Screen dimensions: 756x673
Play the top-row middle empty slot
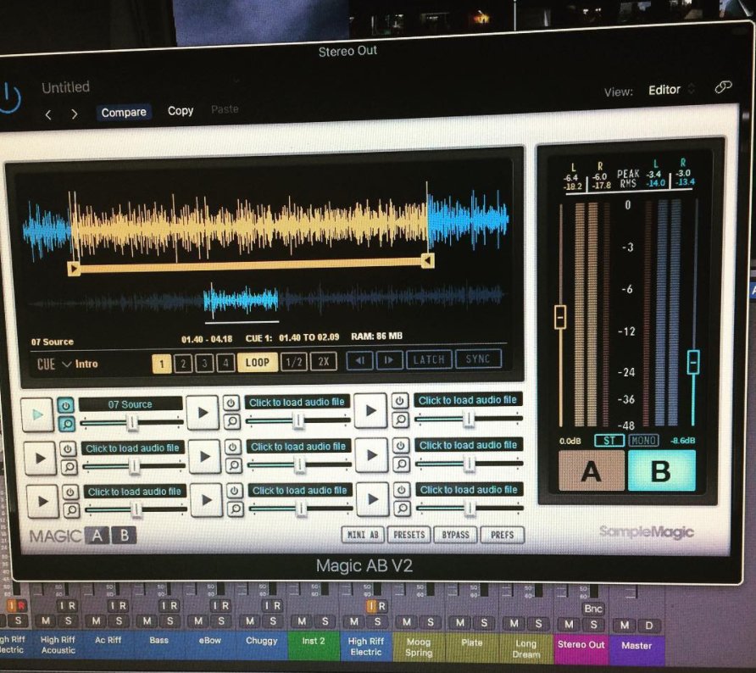point(203,413)
